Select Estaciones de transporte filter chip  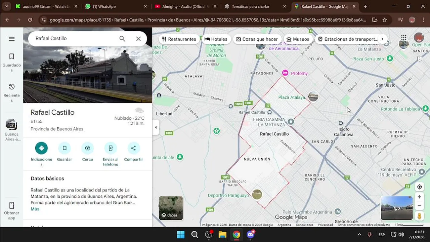[348, 39]
